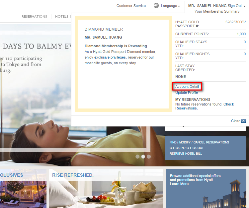Click Update Profile link
This screenshot has height=208, width=249.
[x=187, y=93]
